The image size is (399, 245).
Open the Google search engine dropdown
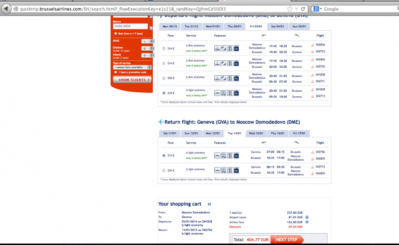click(317, 9)
